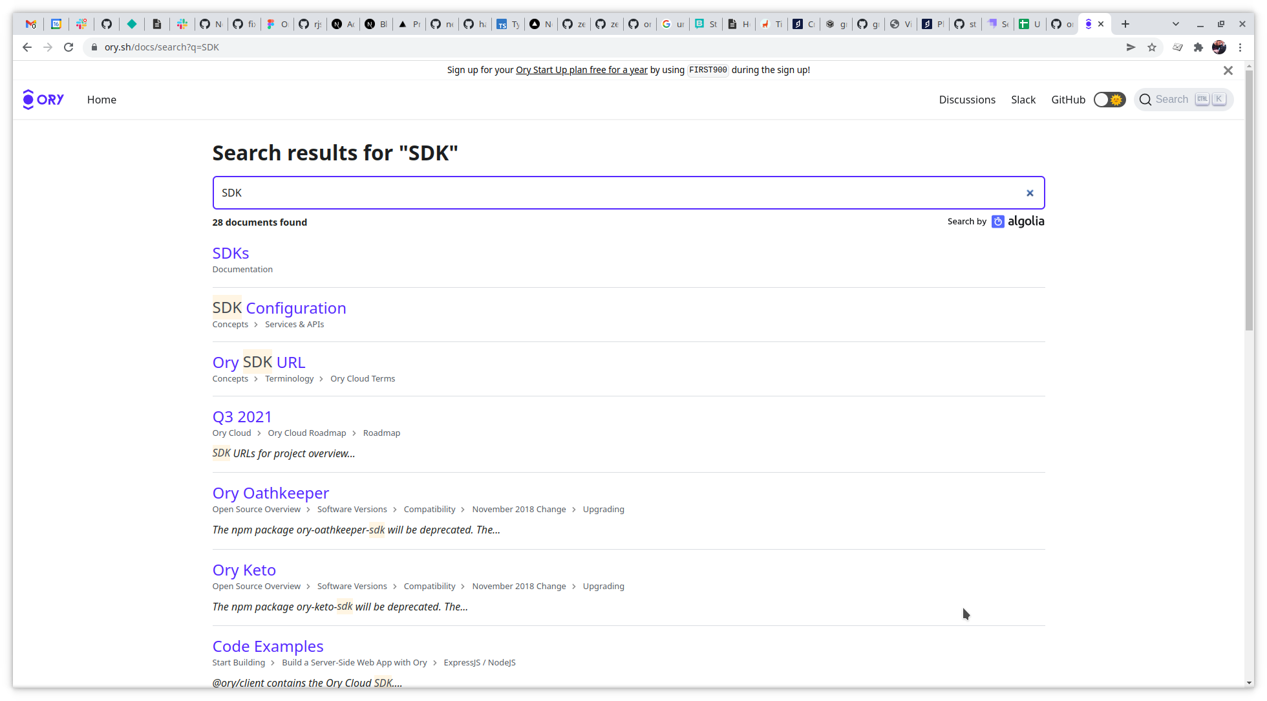Open the "Ory Oathkeeper" result

click(x=270, y=493)
